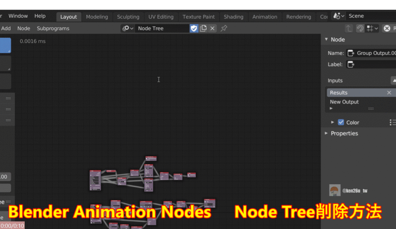Click the Node Tree name input field

(x=162, y=28)
